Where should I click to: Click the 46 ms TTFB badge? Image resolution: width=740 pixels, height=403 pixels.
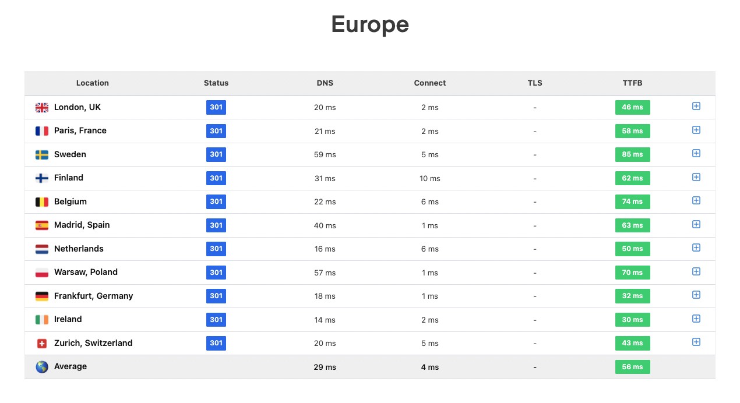tap(632, 107)
